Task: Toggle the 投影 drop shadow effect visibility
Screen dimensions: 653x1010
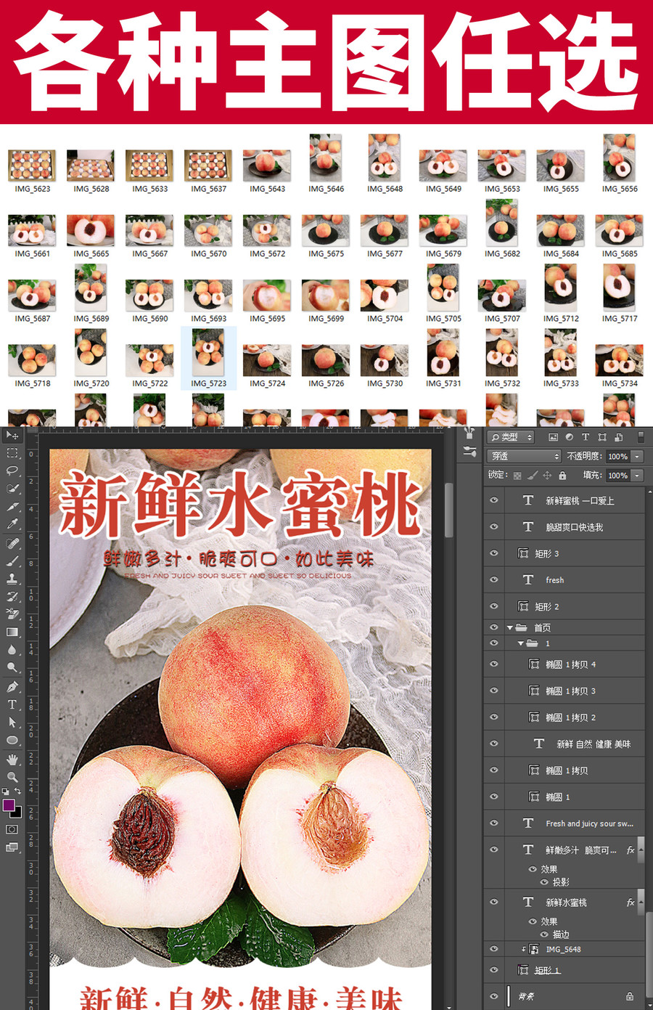Action: (x=543, y=882)
